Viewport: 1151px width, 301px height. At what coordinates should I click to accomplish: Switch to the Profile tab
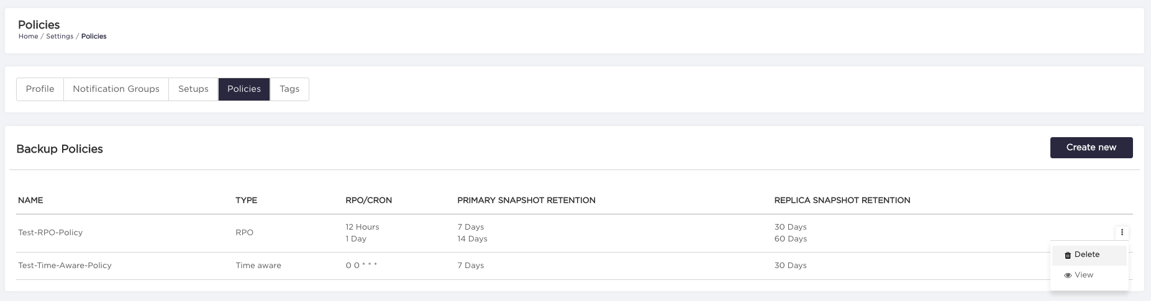point(40,89)
